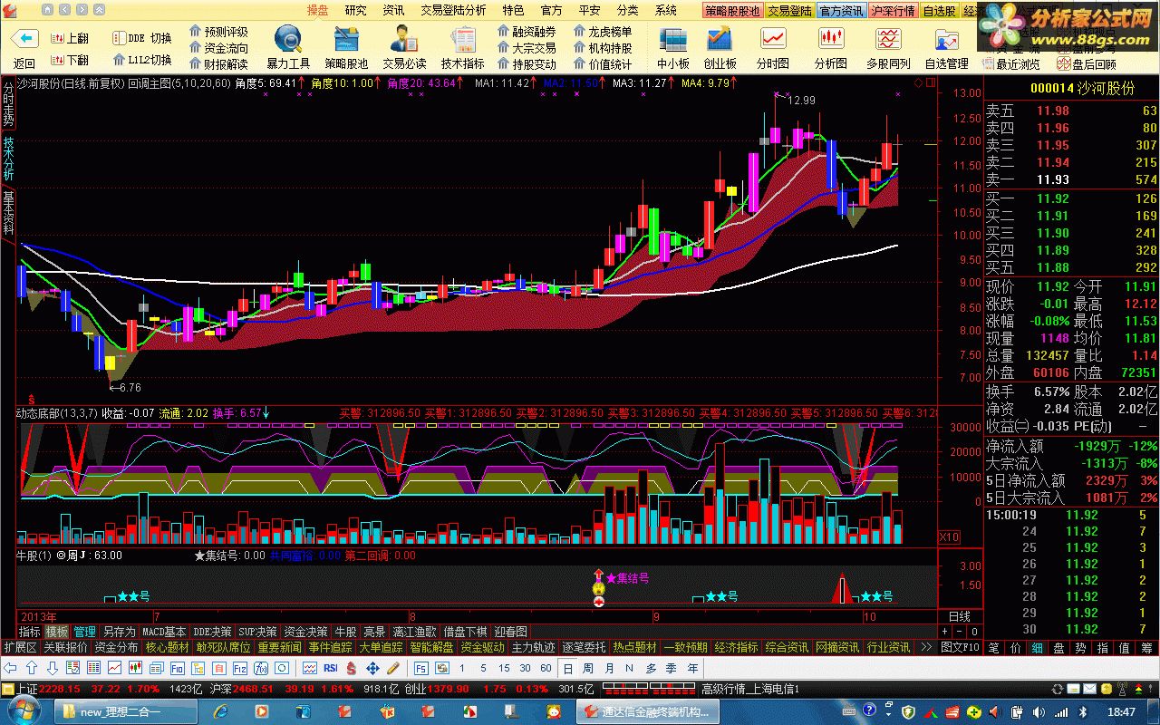Click the 图文F10 button
The image size is (1160, 725).
pyautogui.click(x=960, y=647)
